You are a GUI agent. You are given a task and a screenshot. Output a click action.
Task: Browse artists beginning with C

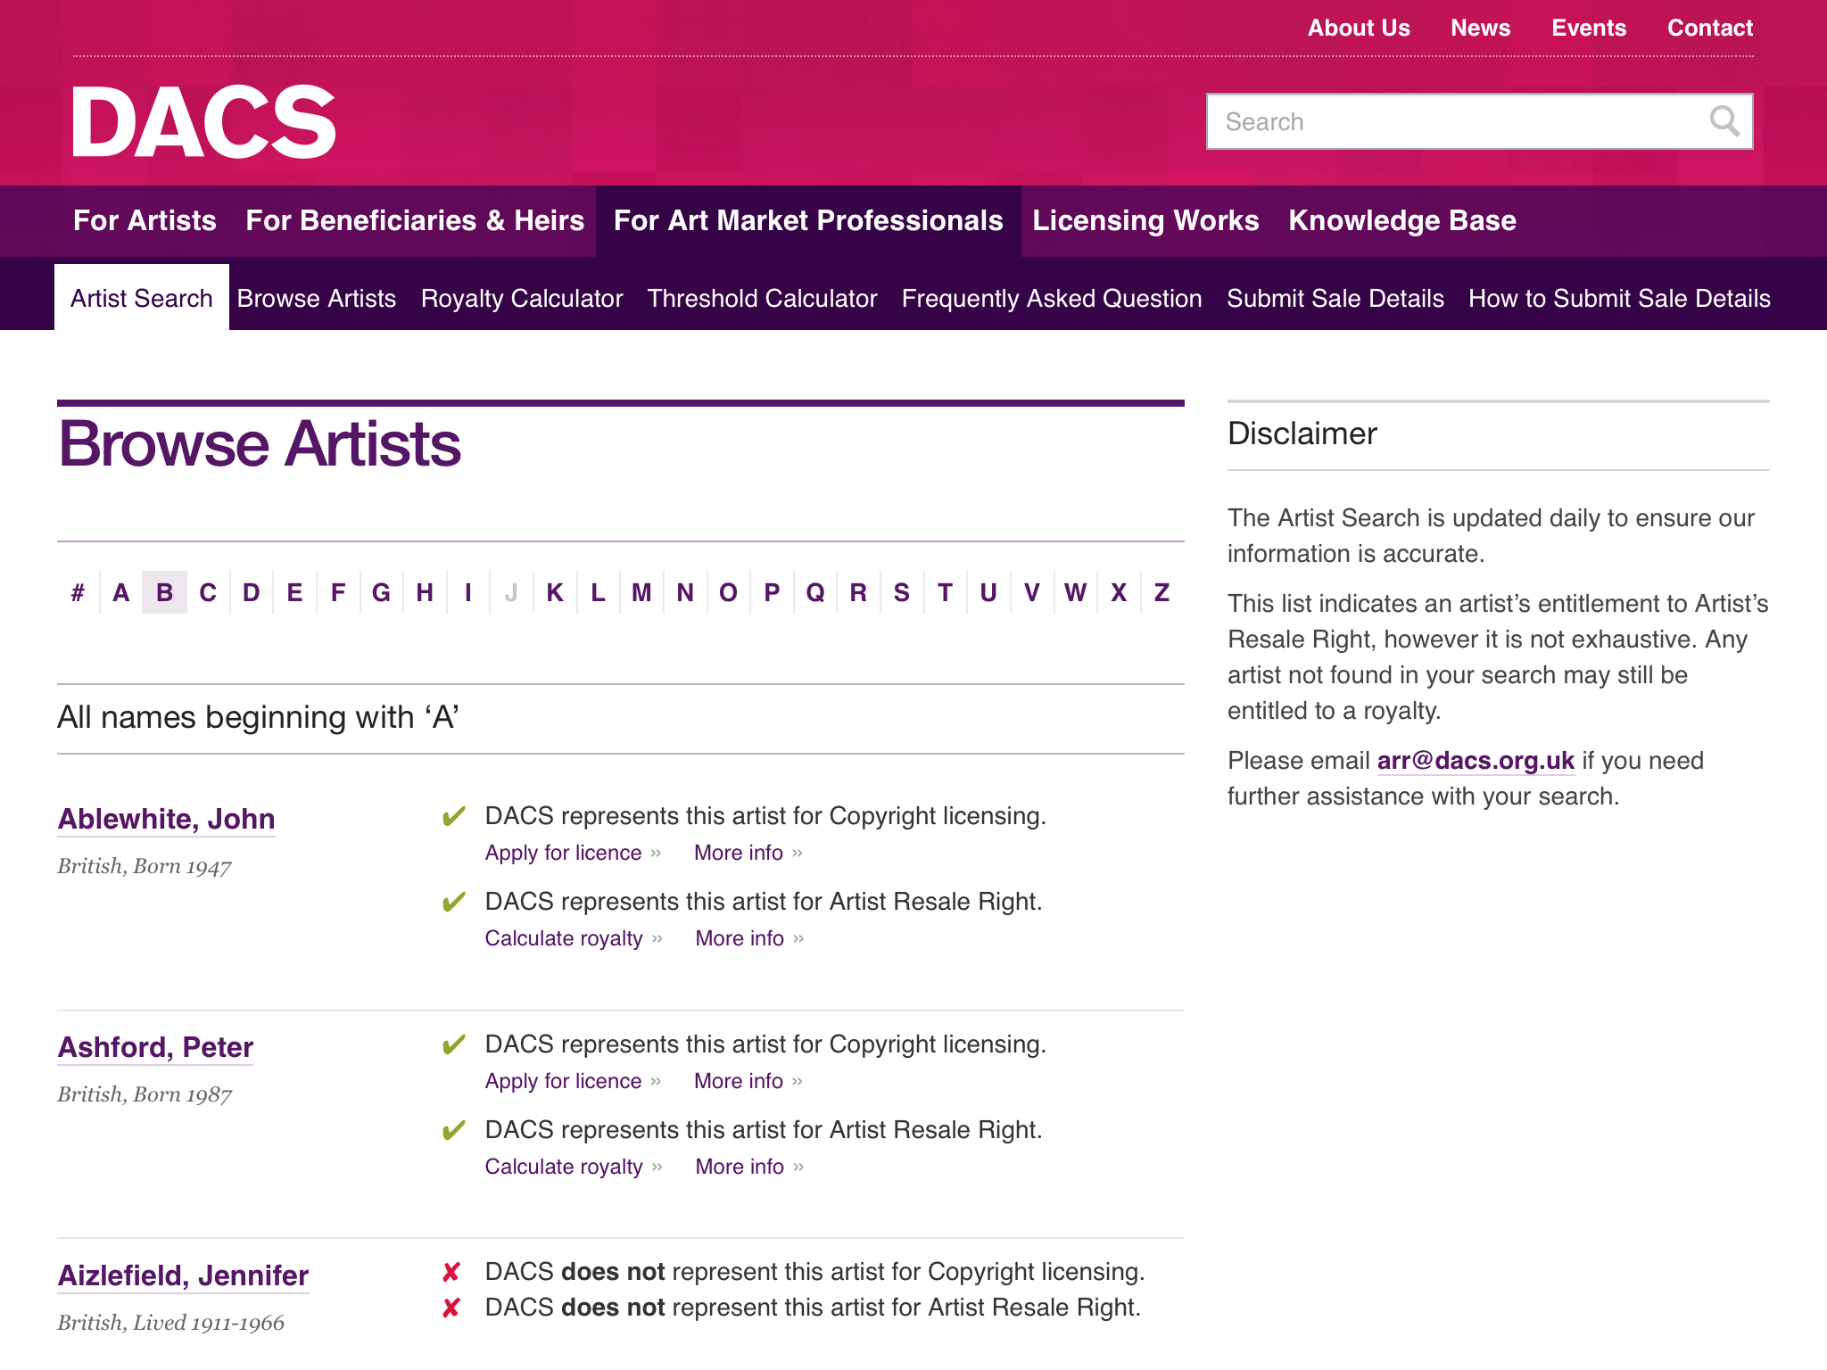[208, 592]
